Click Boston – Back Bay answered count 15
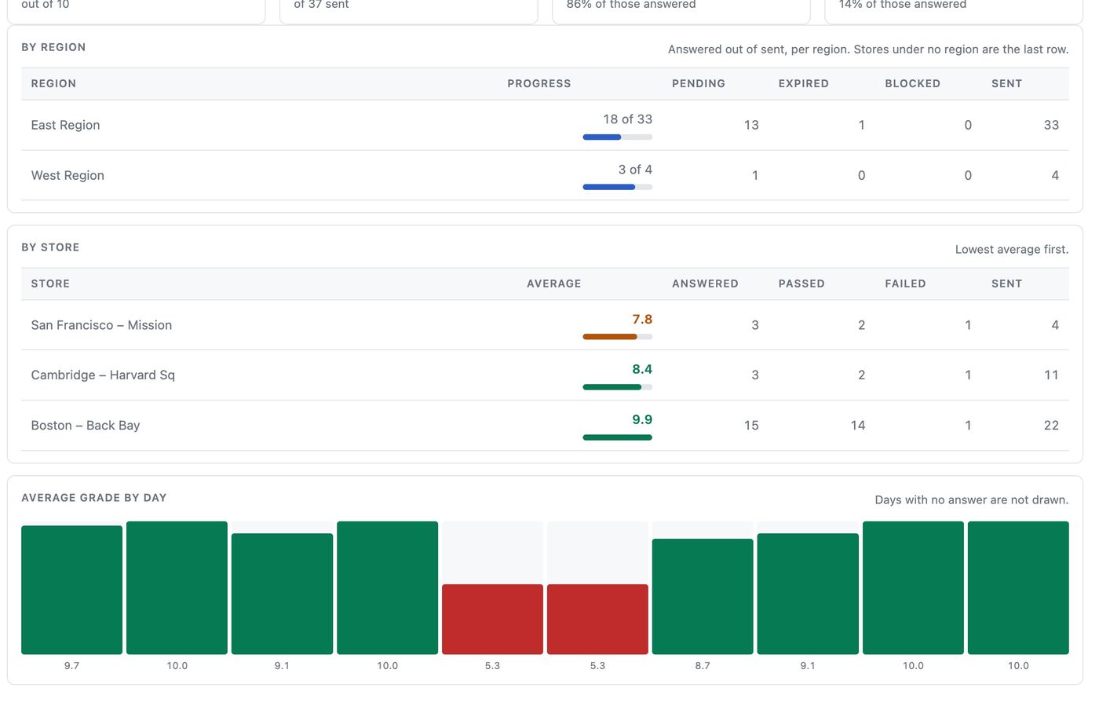 [751, 426]
